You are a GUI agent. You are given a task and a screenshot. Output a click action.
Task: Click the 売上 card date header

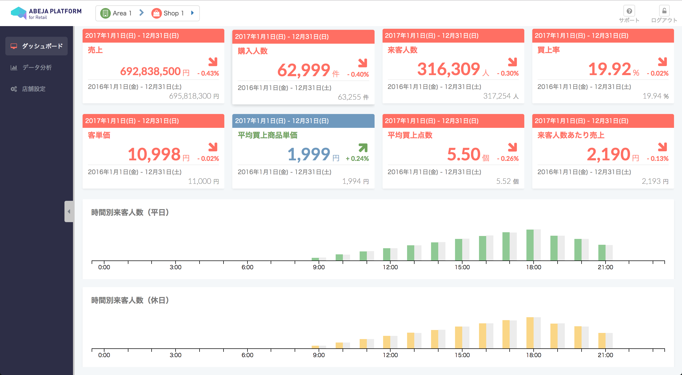tap(153, 36)
